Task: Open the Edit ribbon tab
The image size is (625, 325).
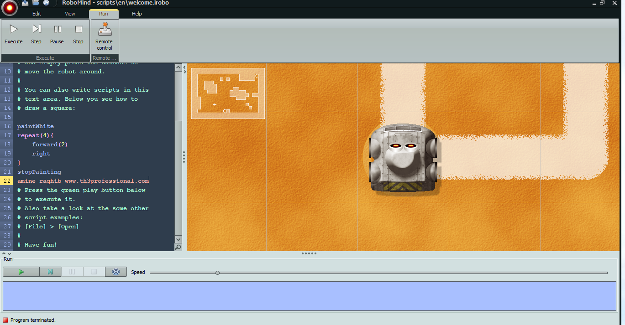Action: tap(37, 14)
